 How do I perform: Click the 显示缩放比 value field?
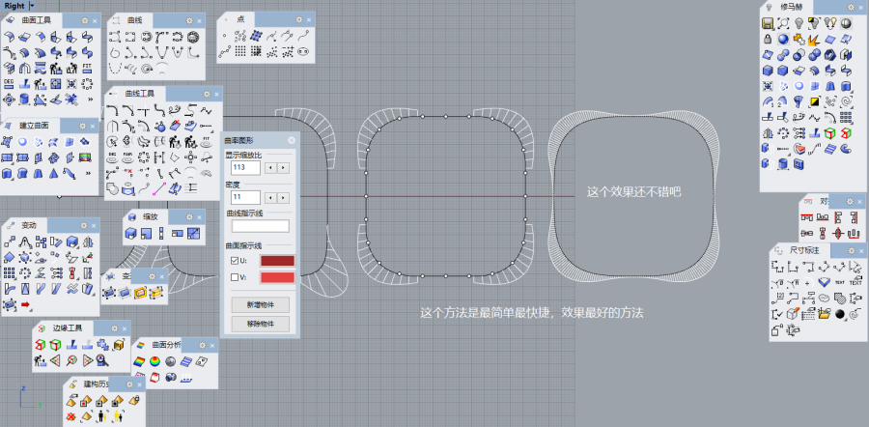click(244, 167)
